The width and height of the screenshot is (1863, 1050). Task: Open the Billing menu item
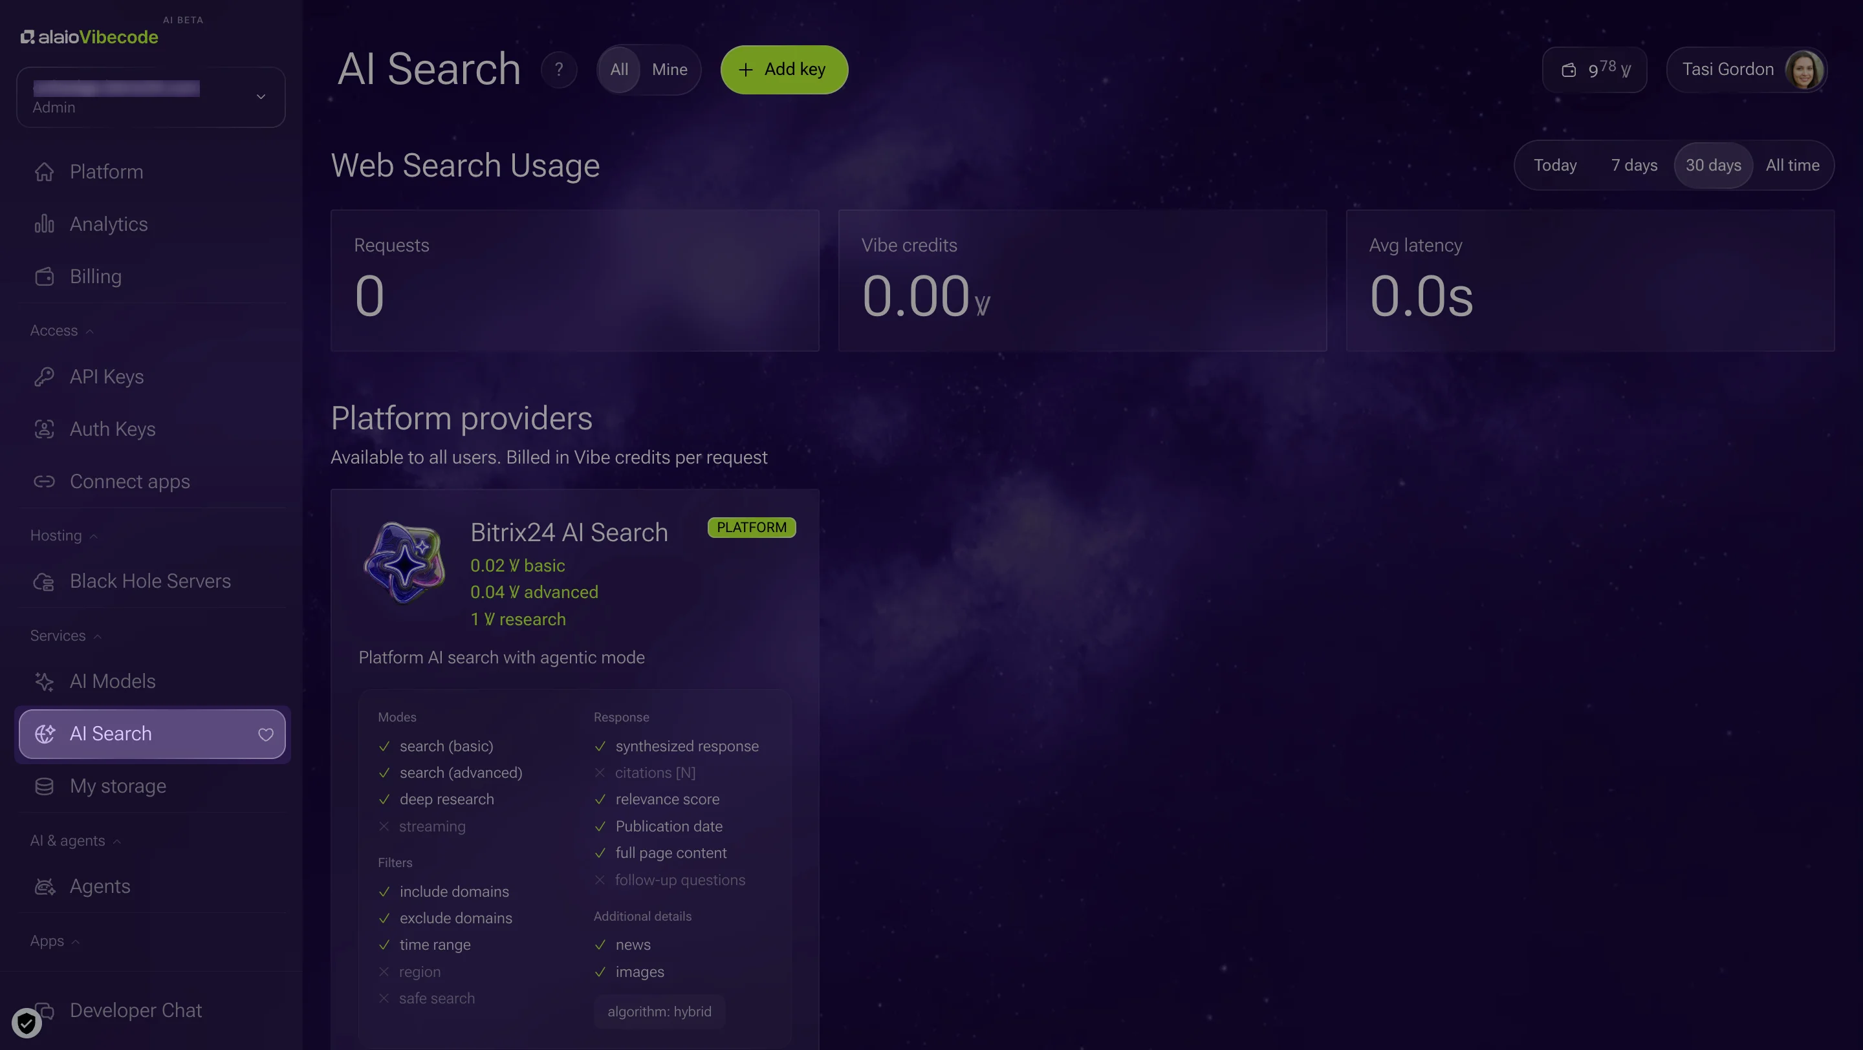pos(151,277)
